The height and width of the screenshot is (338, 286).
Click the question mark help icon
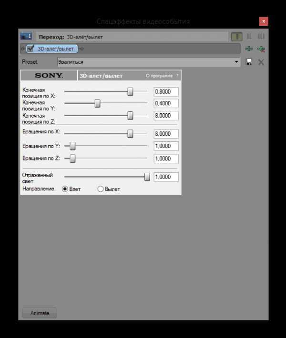click(177, 75)
